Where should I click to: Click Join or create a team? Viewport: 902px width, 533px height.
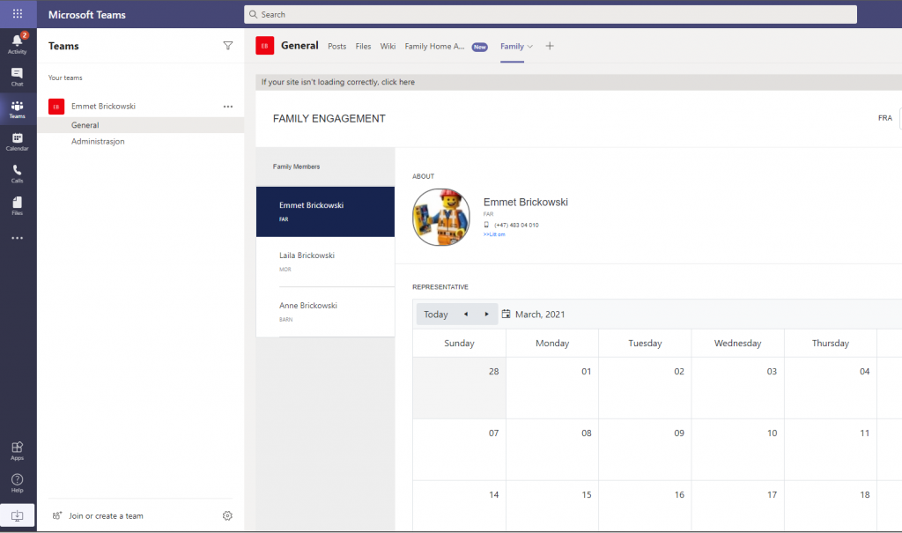point(106,515)
